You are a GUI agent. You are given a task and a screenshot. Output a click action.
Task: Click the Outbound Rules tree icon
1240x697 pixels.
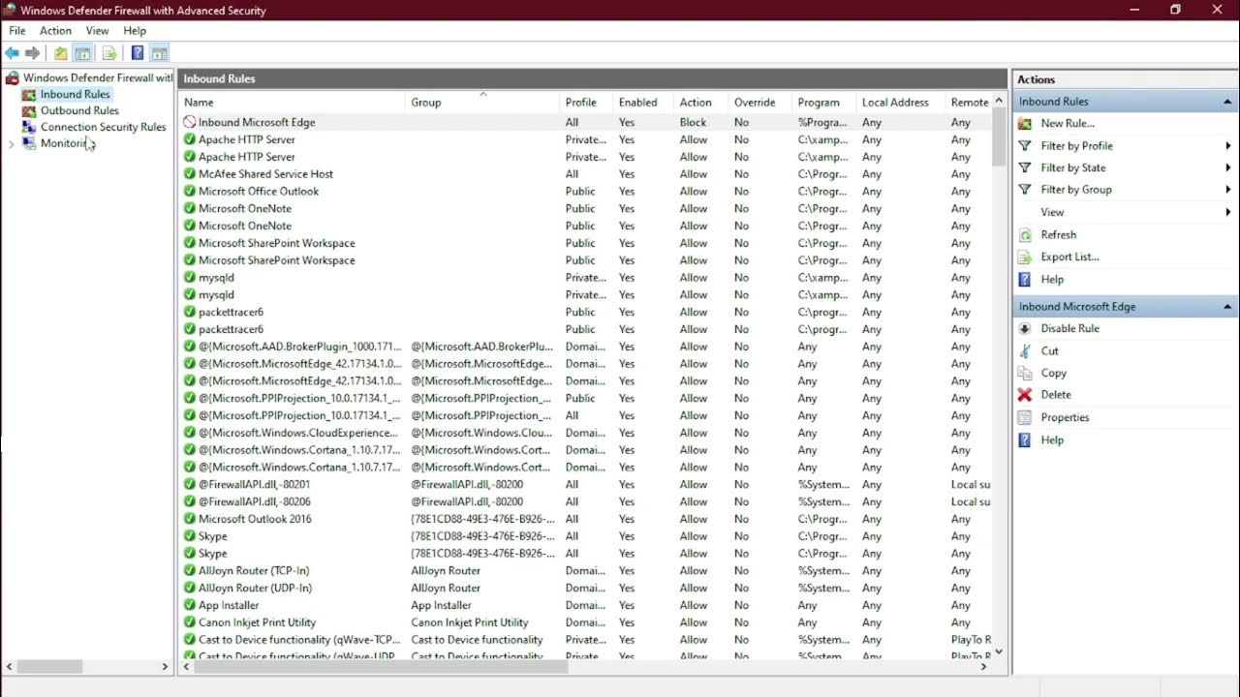click(x=29, y=110)
